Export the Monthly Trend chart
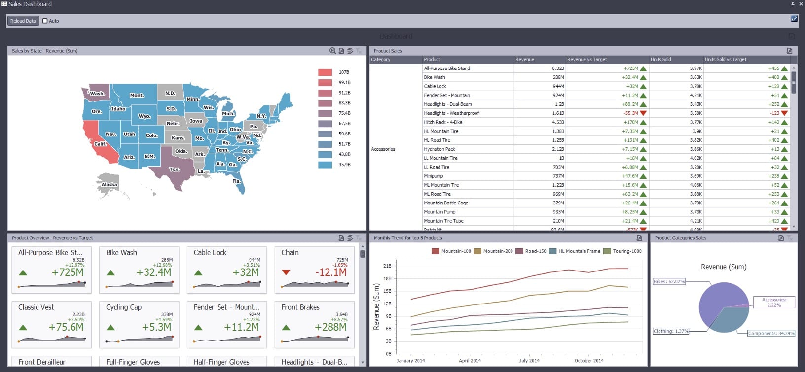The width and height of the screenshot is (805, 372). click(639, 238)
